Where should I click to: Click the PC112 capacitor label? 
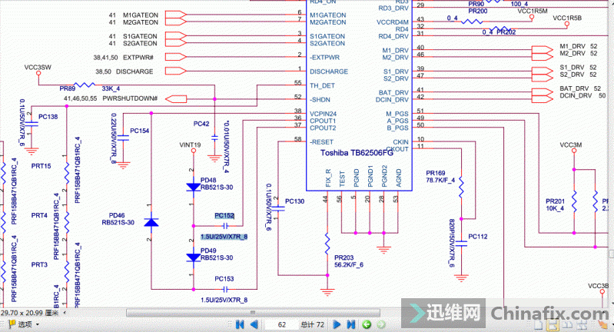coord(478,237)
